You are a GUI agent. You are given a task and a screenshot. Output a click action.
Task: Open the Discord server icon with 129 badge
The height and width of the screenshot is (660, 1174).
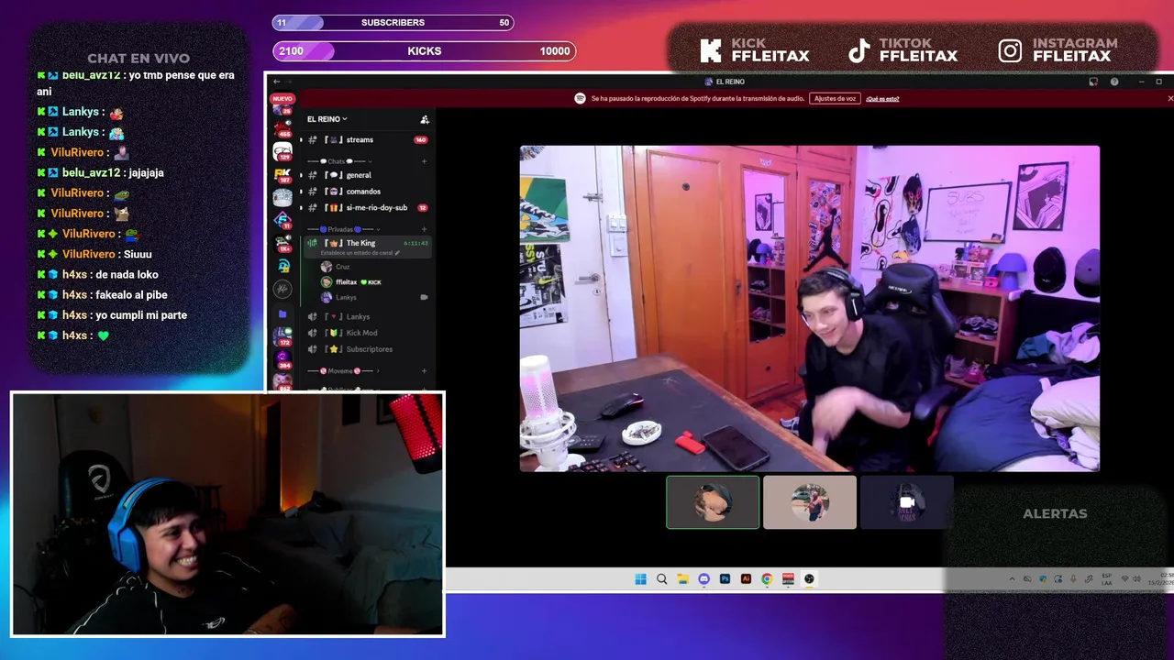click(x=282, y=151)
